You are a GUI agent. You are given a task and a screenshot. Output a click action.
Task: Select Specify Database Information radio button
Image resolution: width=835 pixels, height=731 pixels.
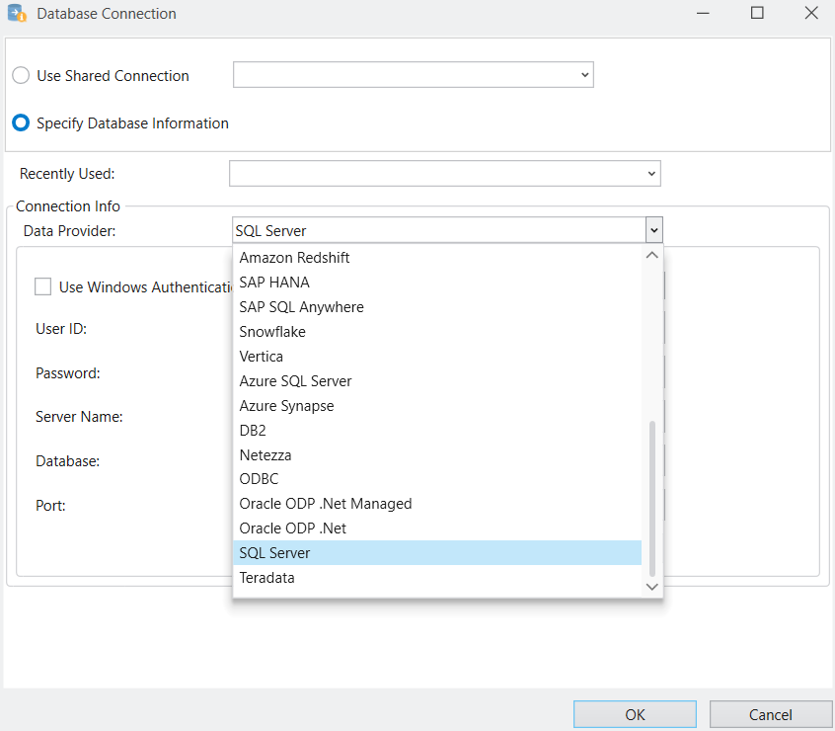(21, 123)
